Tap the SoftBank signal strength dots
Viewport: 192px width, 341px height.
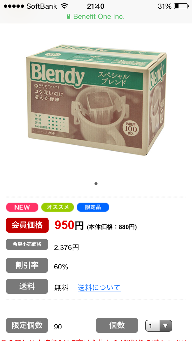14,6
